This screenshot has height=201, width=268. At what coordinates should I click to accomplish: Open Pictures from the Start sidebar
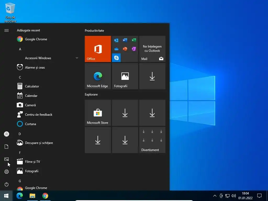[x=7, y=159]
